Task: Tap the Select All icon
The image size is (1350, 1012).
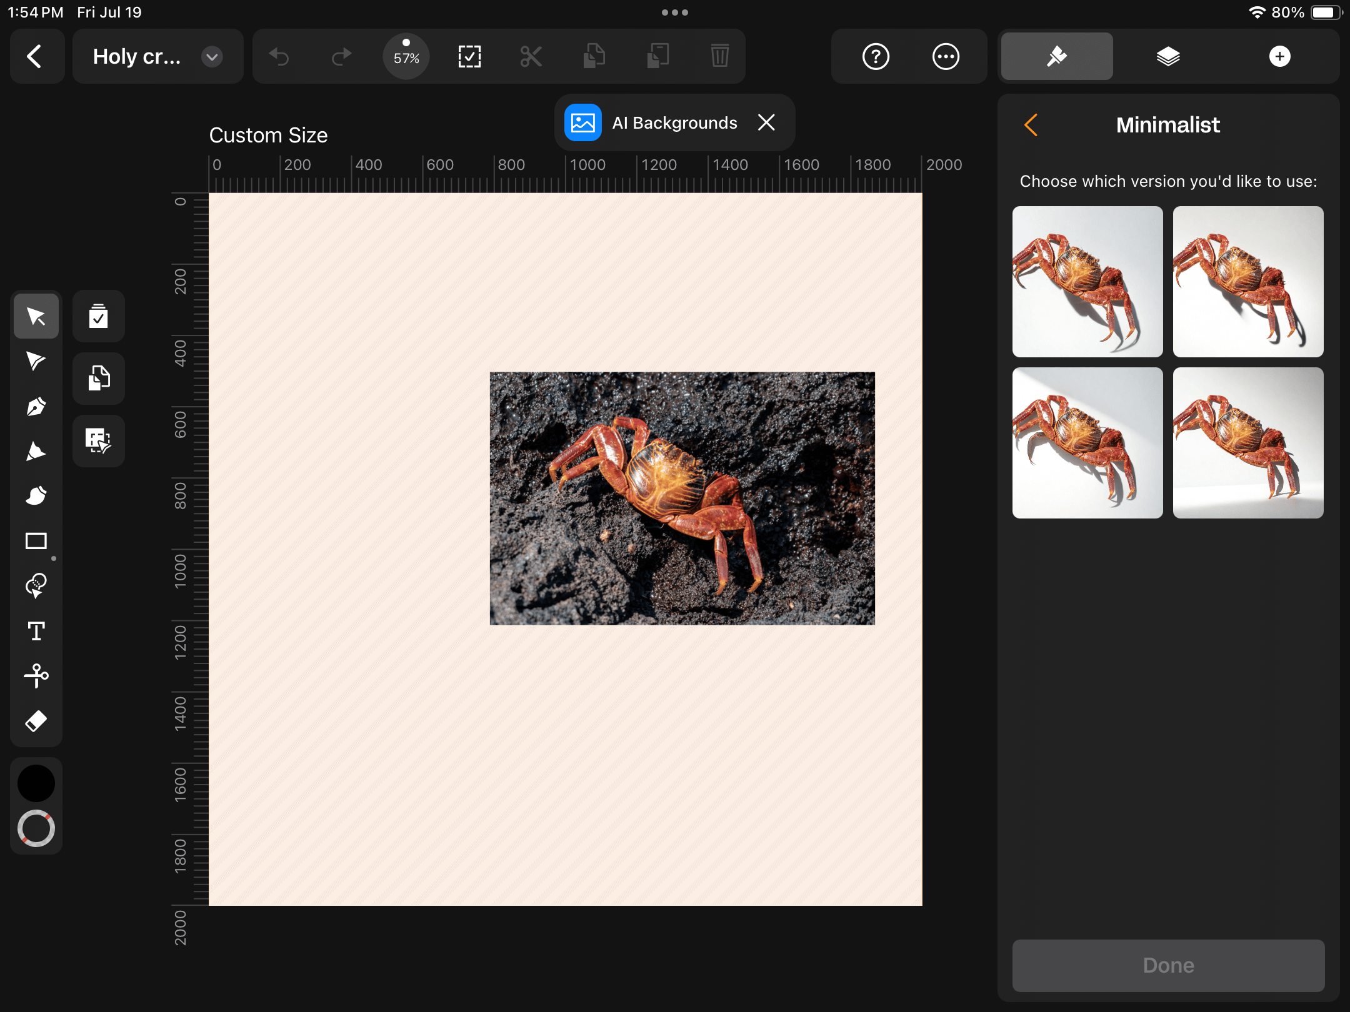Action: [469, 57]
